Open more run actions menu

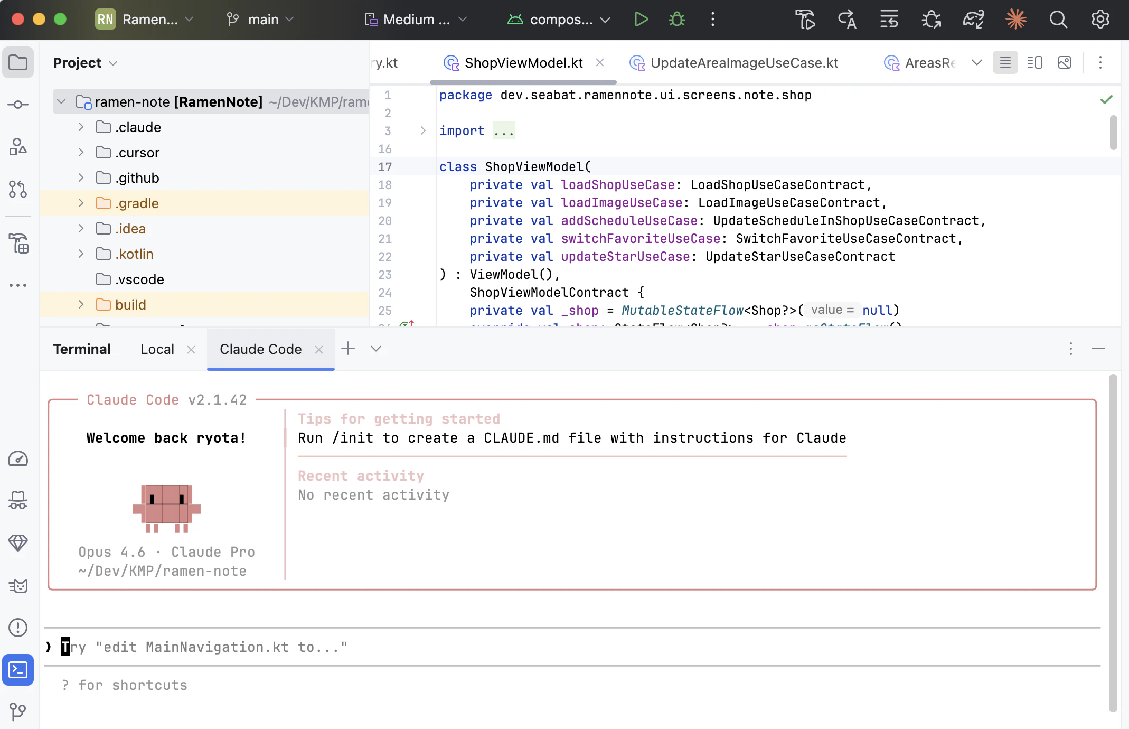tap(713, 20)
